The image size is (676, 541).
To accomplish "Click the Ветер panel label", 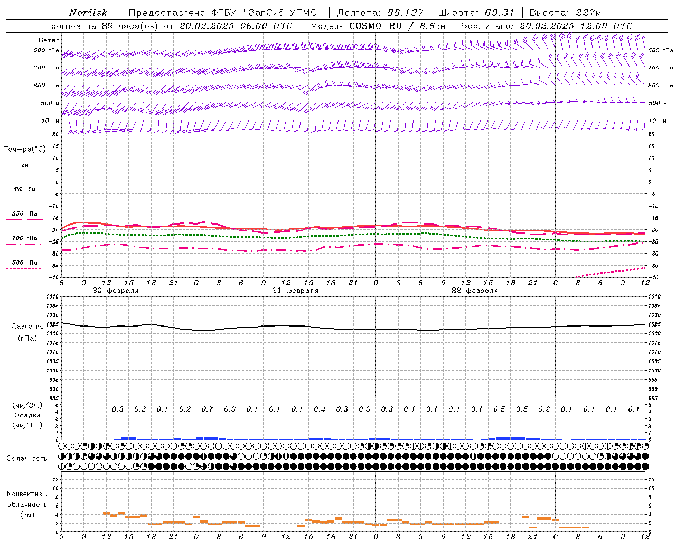I will pyautogui.click(x=49, y=40).
